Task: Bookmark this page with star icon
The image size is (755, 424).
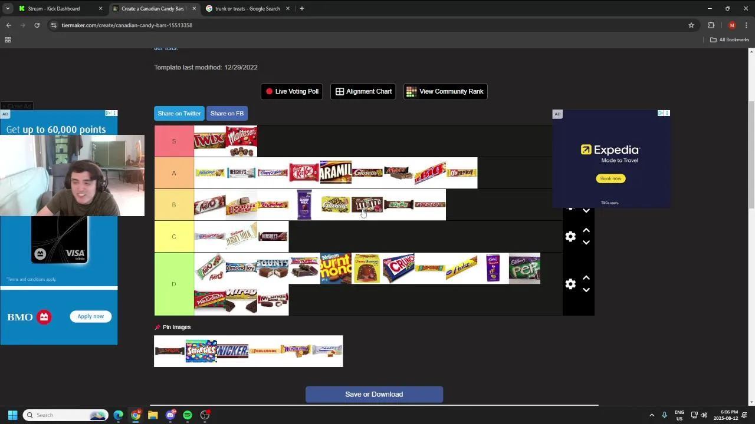Action: tap(691, 25)
